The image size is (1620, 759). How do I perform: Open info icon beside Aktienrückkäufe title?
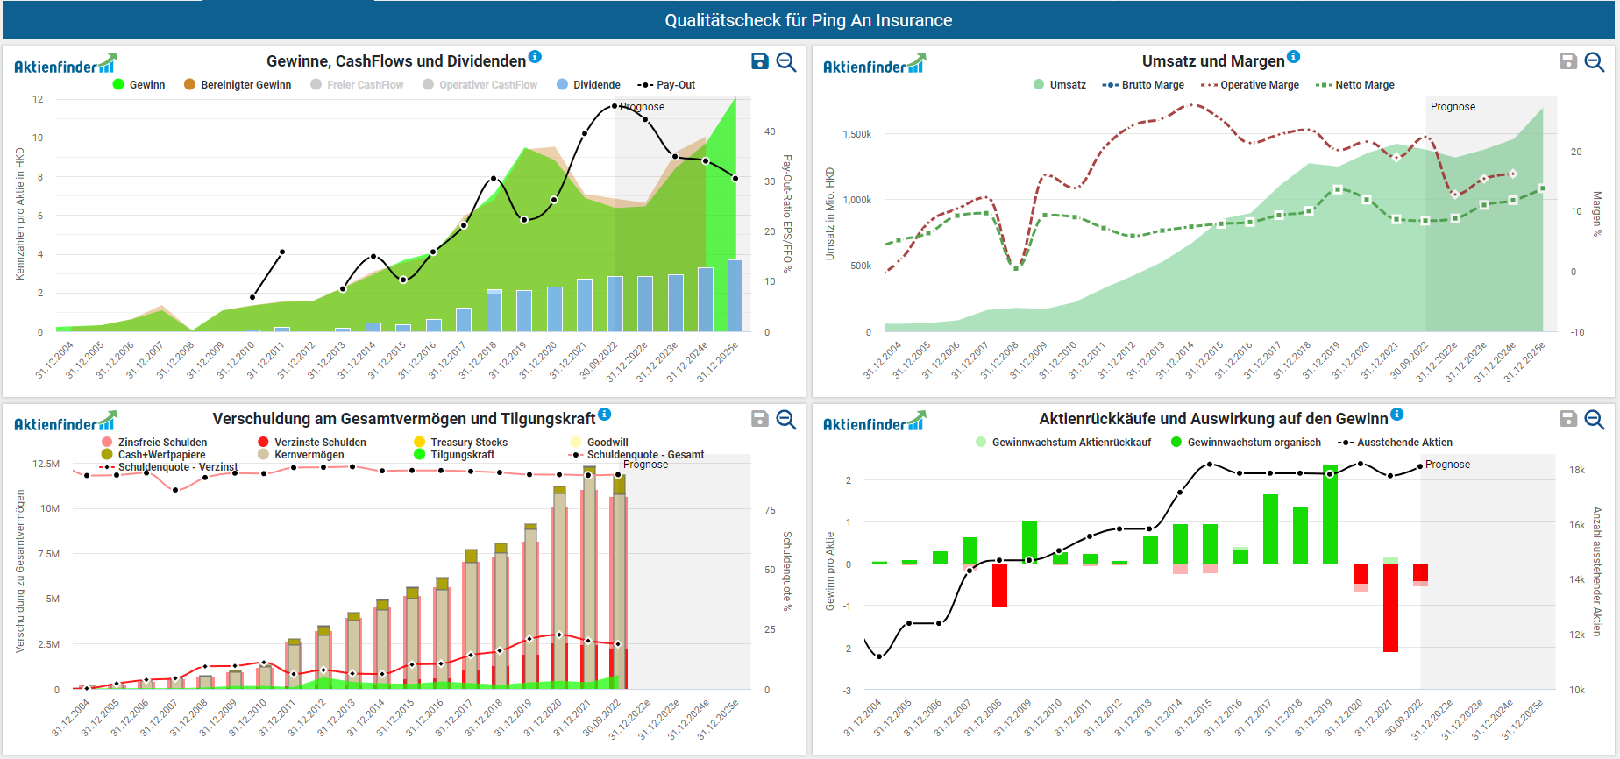coord(1397,415)
